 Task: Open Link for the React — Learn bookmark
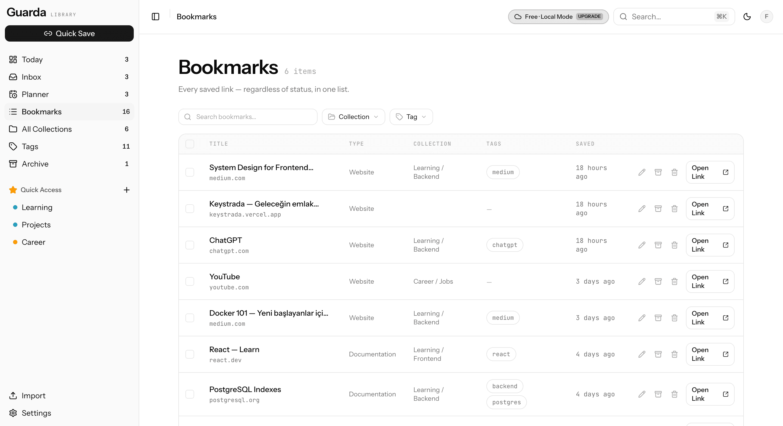[x=710, y=355]
